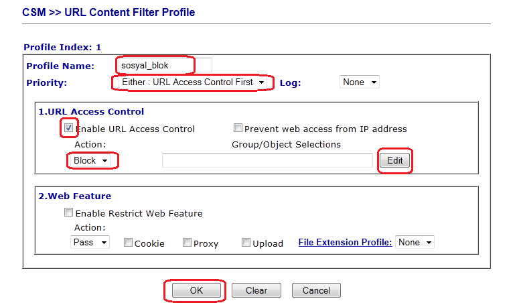This screenshot has height=303, width=519.
Task: Tick the Upload checkbox
Action: coord(246,243)
